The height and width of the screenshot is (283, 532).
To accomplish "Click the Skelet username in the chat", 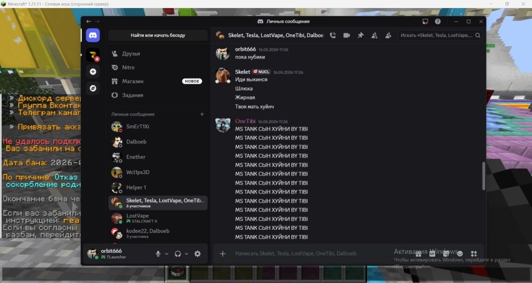I will point(243,72).
